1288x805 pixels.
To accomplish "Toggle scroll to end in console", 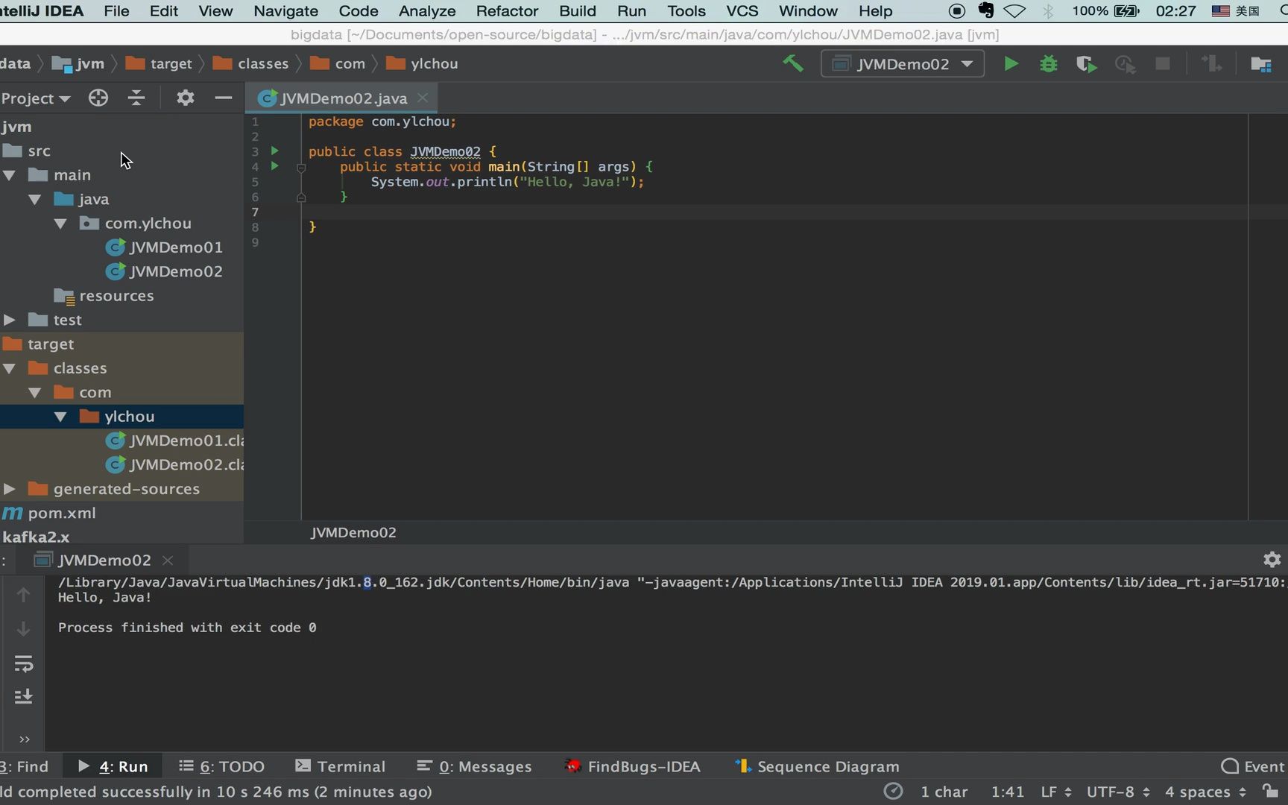I will pyautogui.click(x=23, y=696).
